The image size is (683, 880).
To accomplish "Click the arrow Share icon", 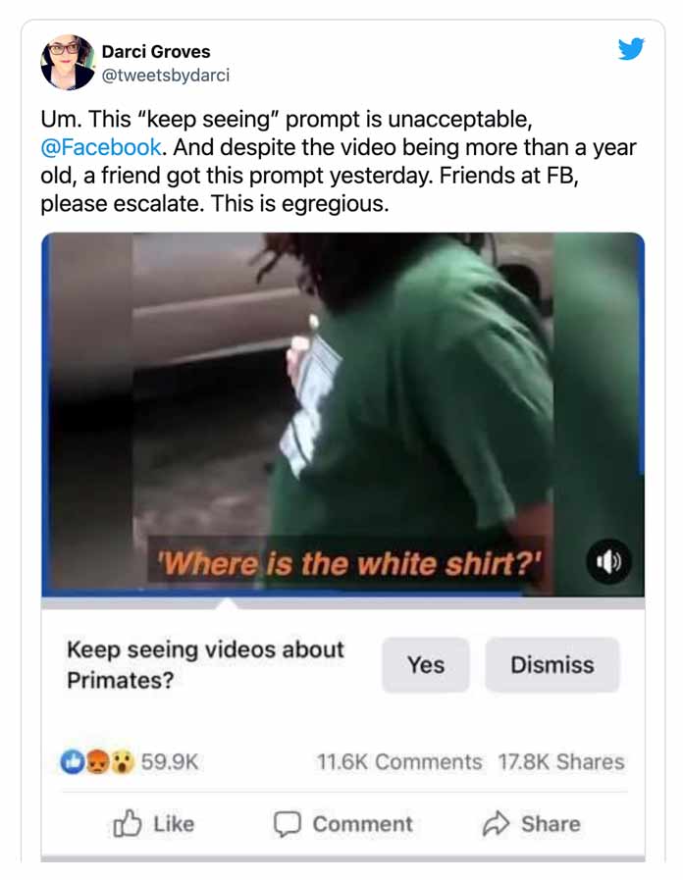I will point(497,824).
